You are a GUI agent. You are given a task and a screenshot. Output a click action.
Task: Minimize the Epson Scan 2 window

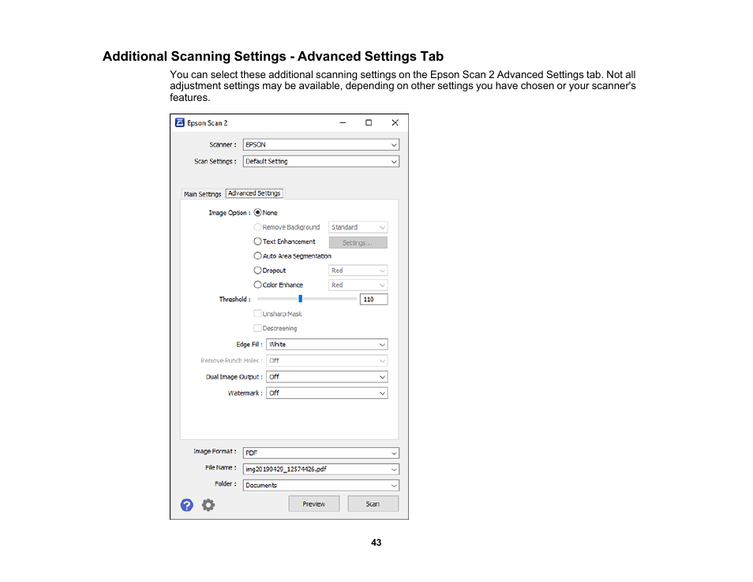point(343,123)
